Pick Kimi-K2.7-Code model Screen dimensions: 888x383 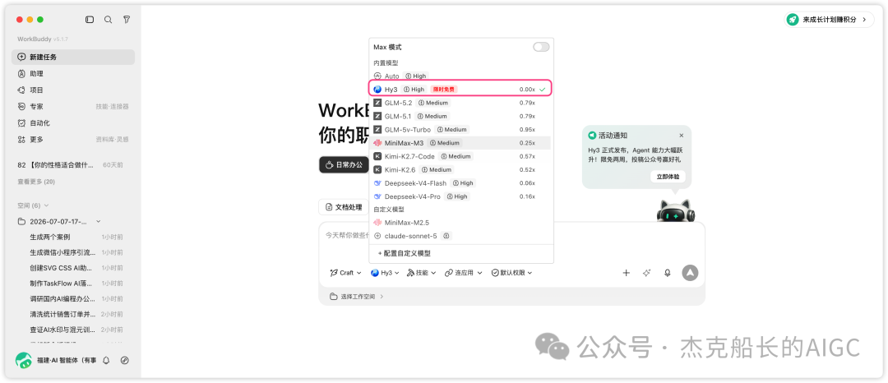pyautogui.click(x=461, y=156)
